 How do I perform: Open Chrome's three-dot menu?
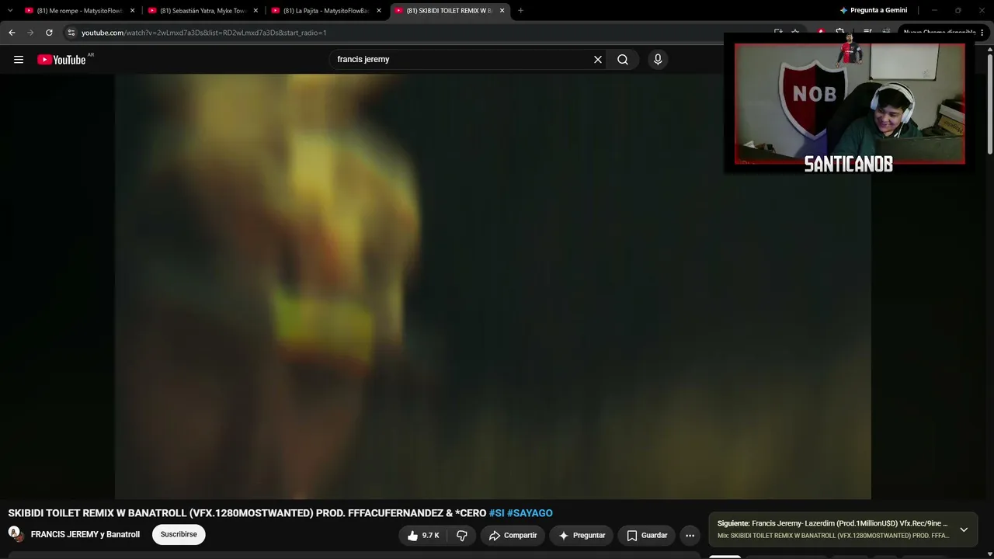tap(982, 33)
